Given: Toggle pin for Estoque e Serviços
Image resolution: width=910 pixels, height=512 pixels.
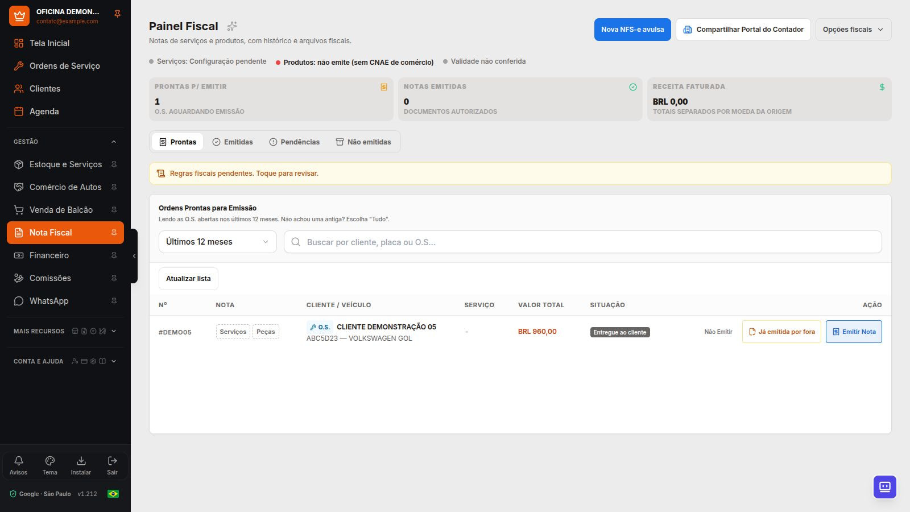Looking at the screenshot, I should click(114, 164).
